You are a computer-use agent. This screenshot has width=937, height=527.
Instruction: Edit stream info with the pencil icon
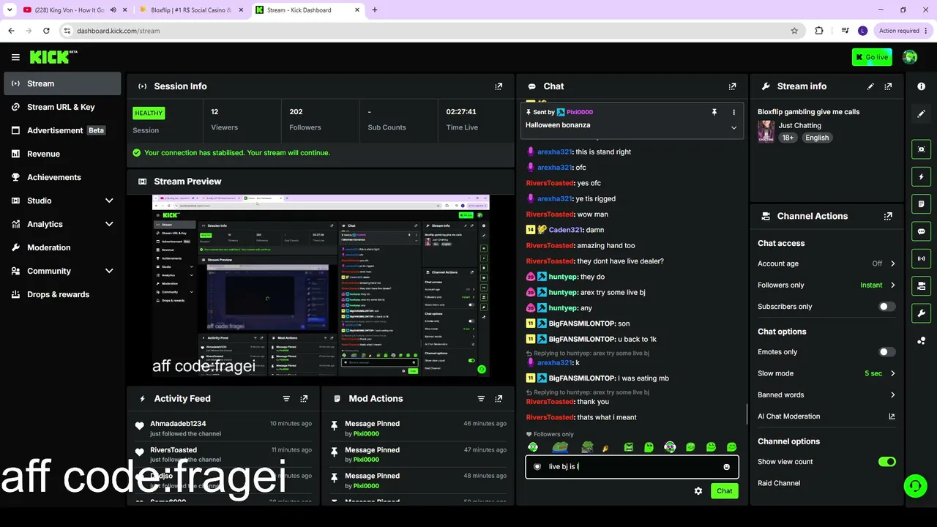(870, 86)
